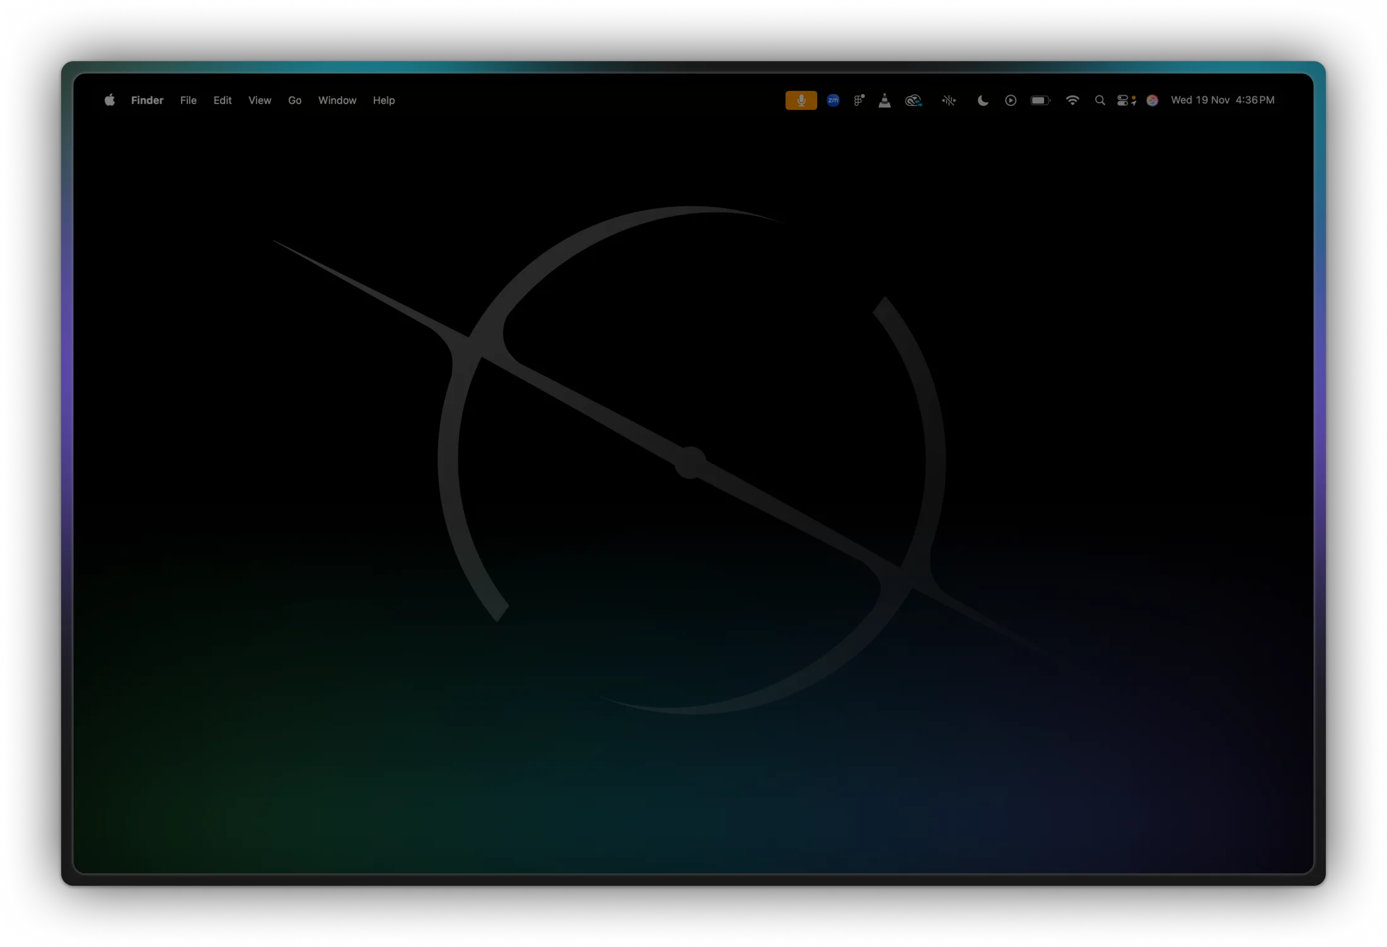The width and height of the screenshot is (1387, 947).
Task: Open the File menu
Action: (189, 100)
